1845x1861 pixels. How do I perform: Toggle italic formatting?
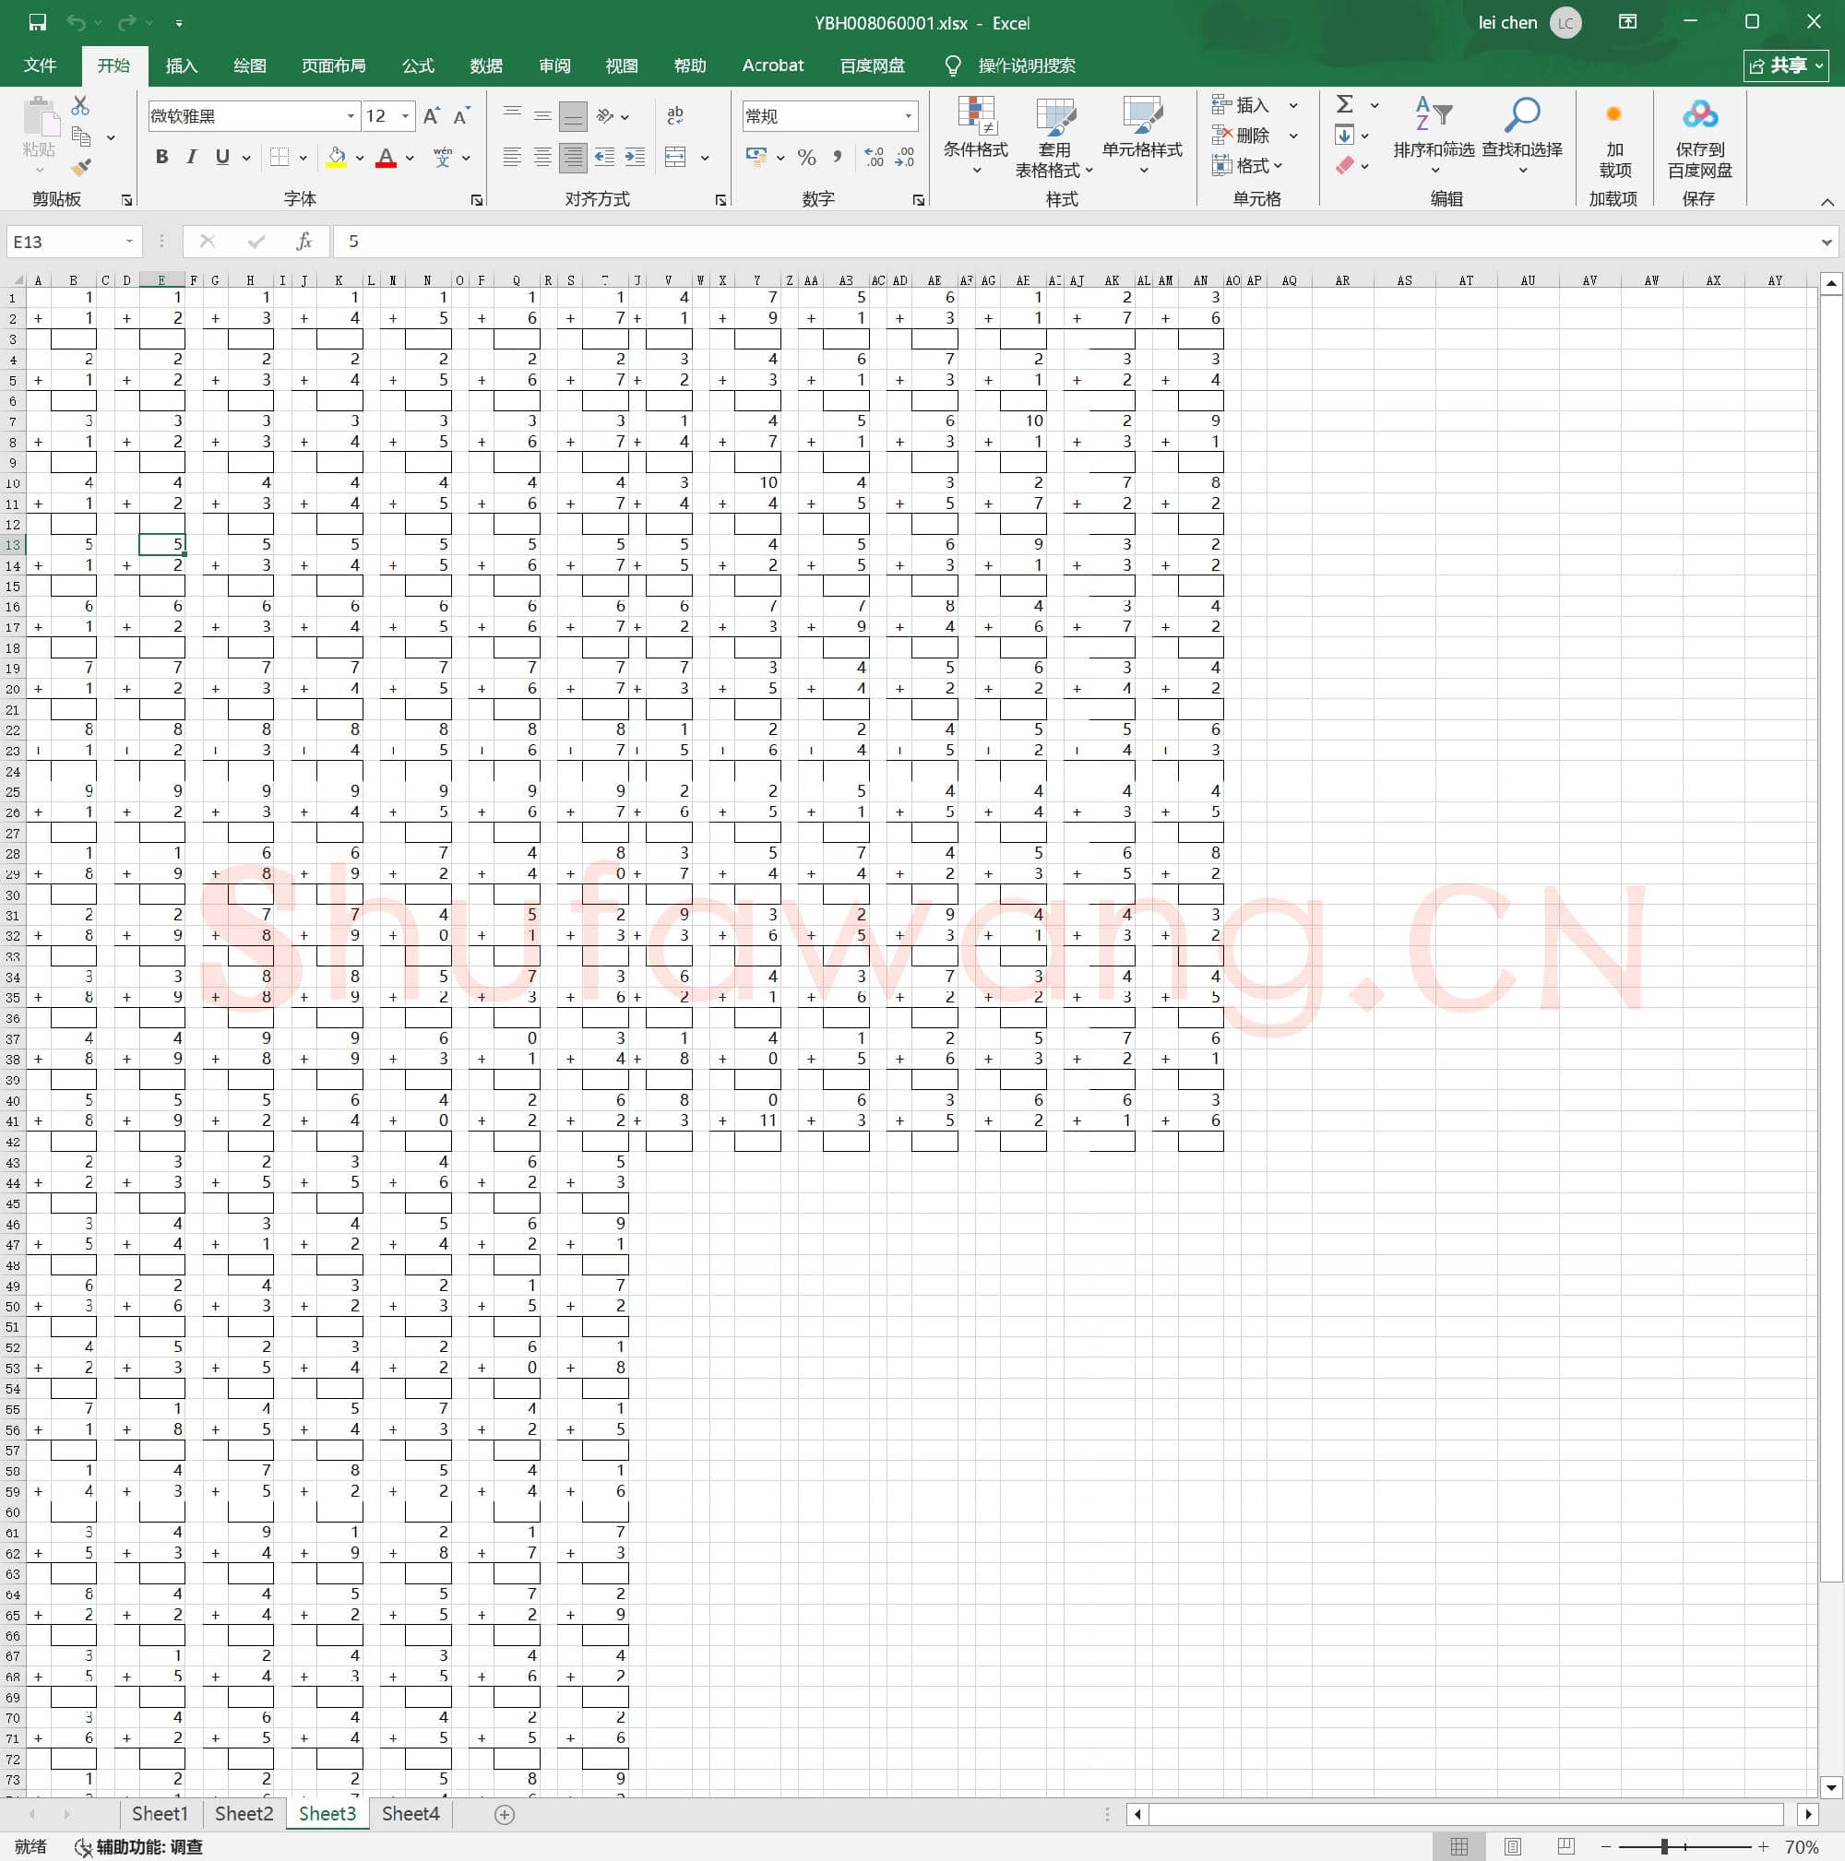(x=192, y=157)
